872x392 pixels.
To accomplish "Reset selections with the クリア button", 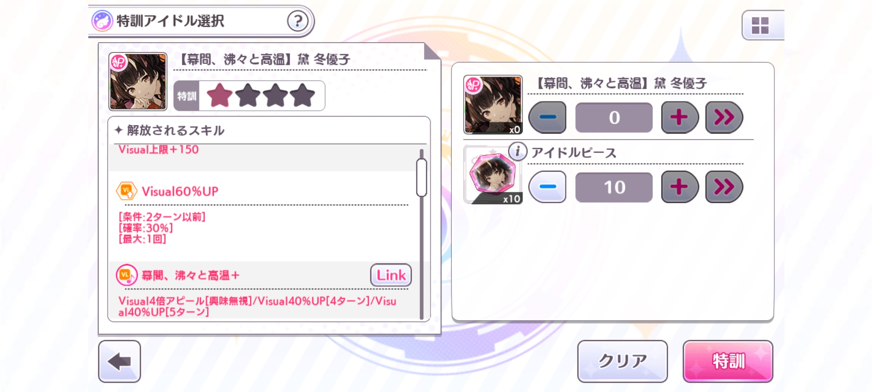I will click(x=622, y=361).
